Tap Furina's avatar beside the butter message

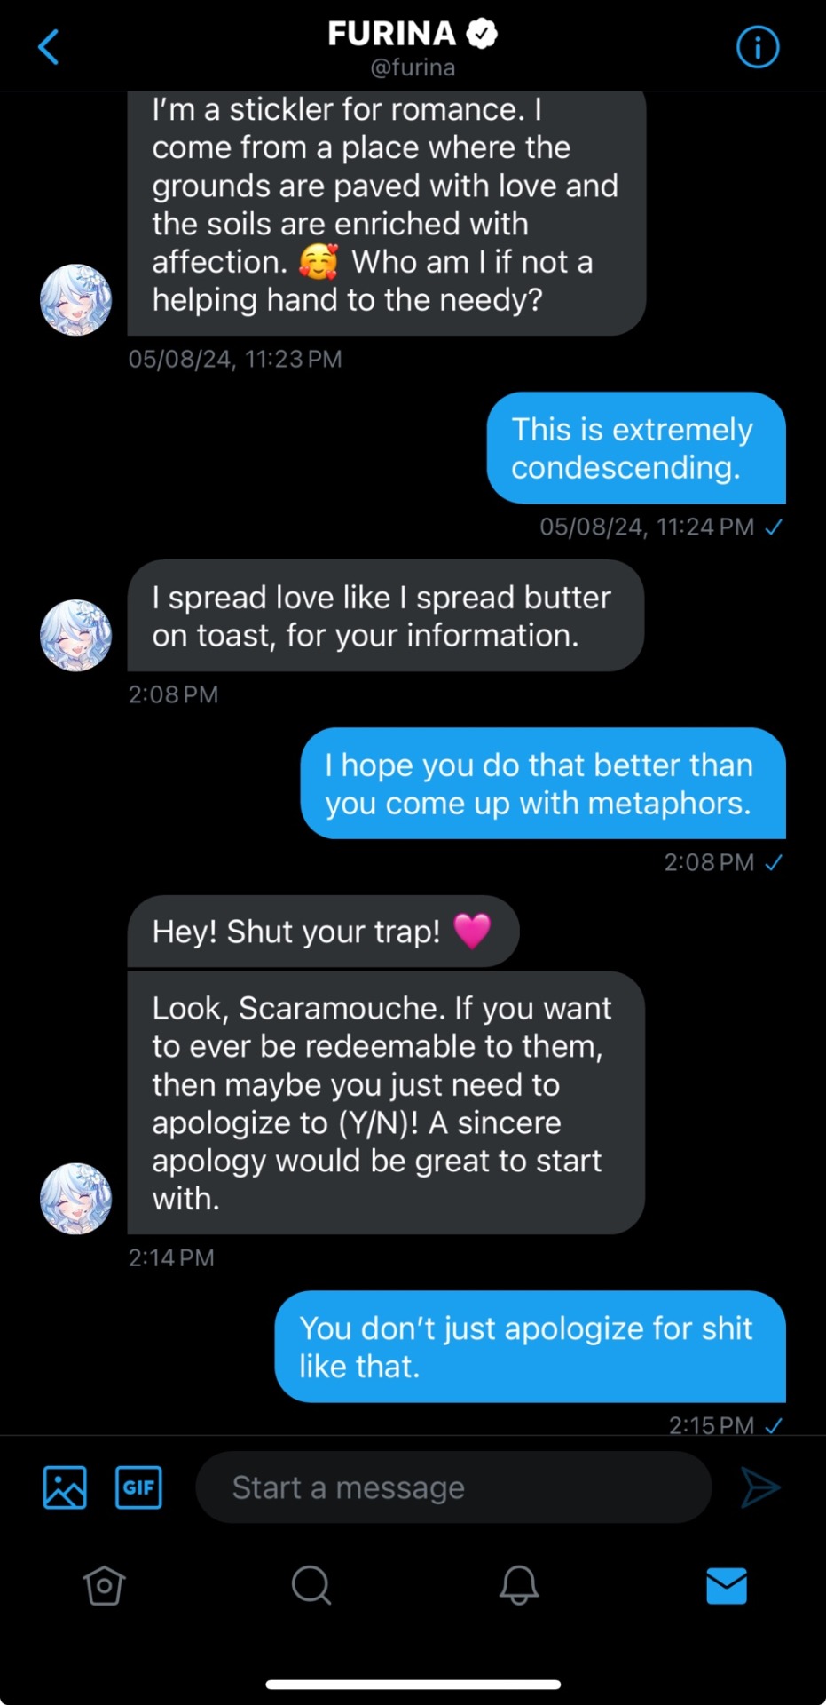76,635
